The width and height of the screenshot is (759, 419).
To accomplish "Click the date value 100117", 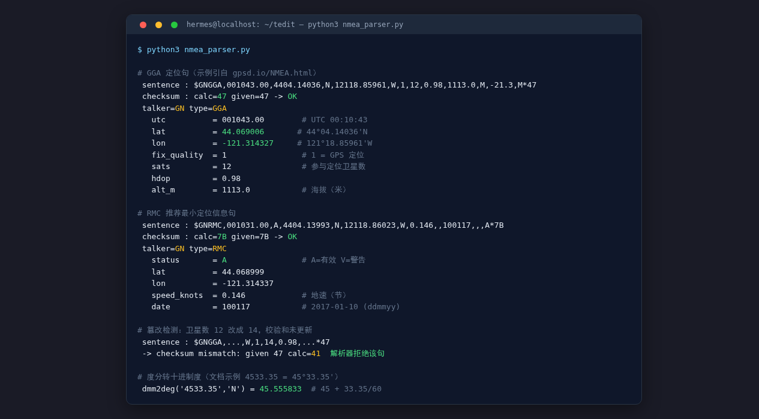I will click(236, 307).
